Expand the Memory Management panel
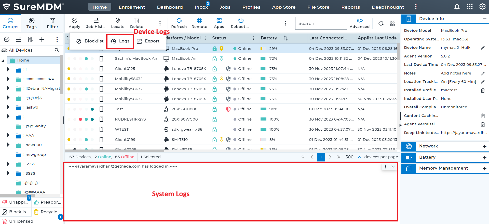 tap(484, 169)
